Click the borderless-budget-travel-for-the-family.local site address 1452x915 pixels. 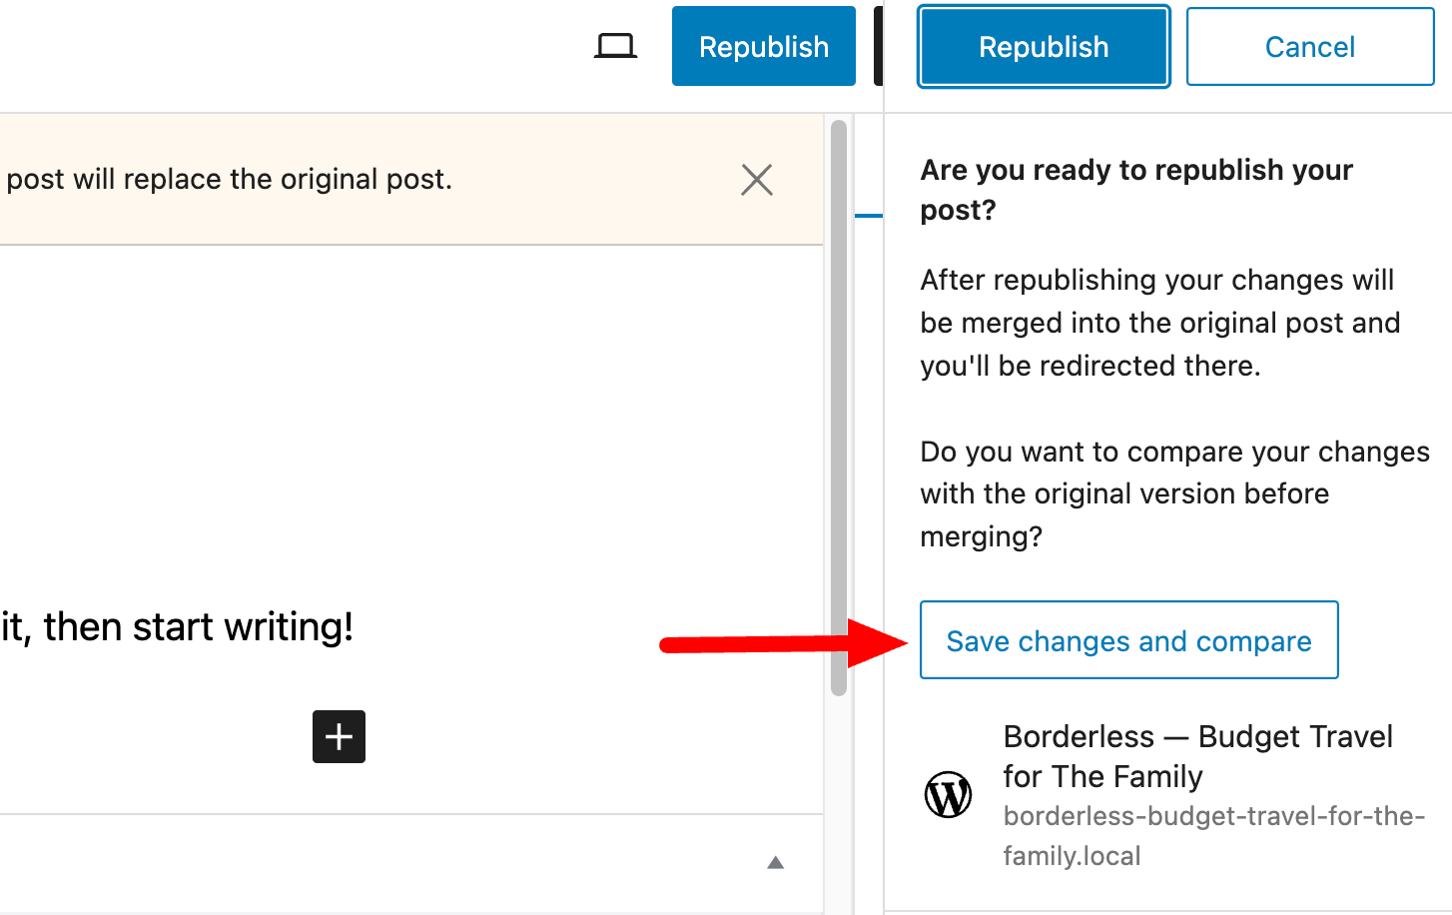tap(1212, 836)
